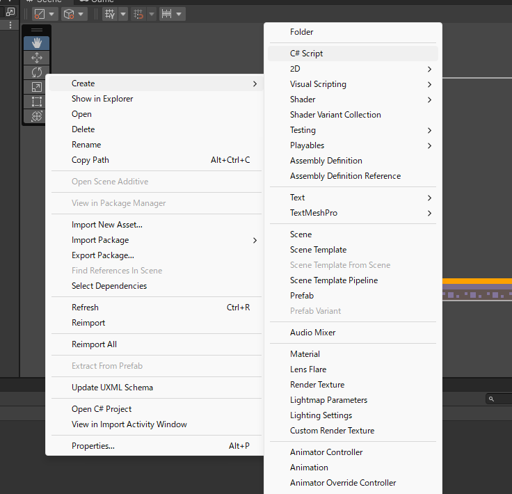Select Scene Template Pipeline
This screenshot has height=494, width=512.
click(353, 281)
